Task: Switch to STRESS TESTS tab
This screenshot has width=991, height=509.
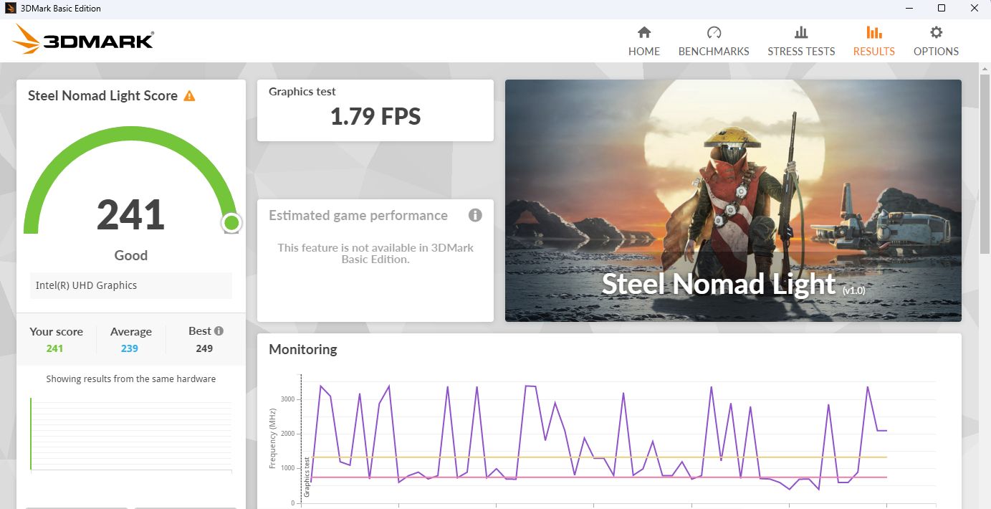Action: 801,42
